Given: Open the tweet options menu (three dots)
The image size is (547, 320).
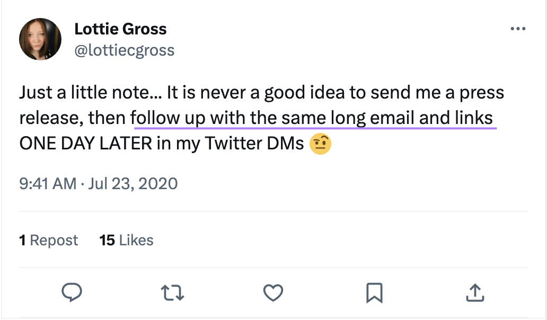Looking at the screenshot, I should (x=518, y=29).
